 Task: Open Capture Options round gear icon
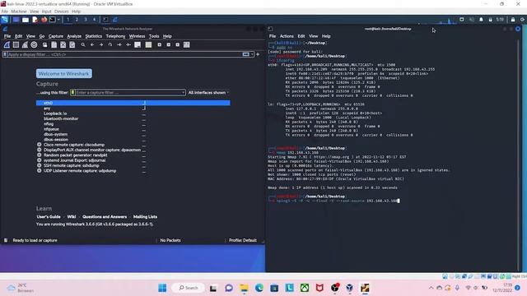(34, 44)
